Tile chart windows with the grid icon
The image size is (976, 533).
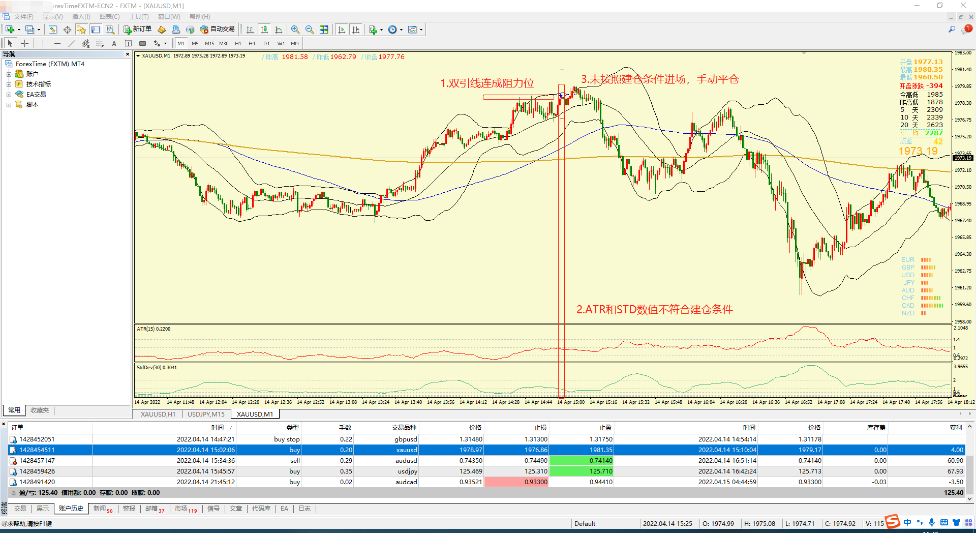tap(324, 29)
